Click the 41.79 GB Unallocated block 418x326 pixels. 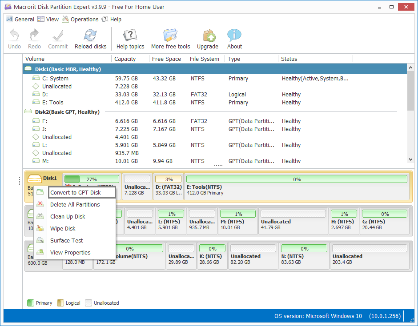coord(293,221)
